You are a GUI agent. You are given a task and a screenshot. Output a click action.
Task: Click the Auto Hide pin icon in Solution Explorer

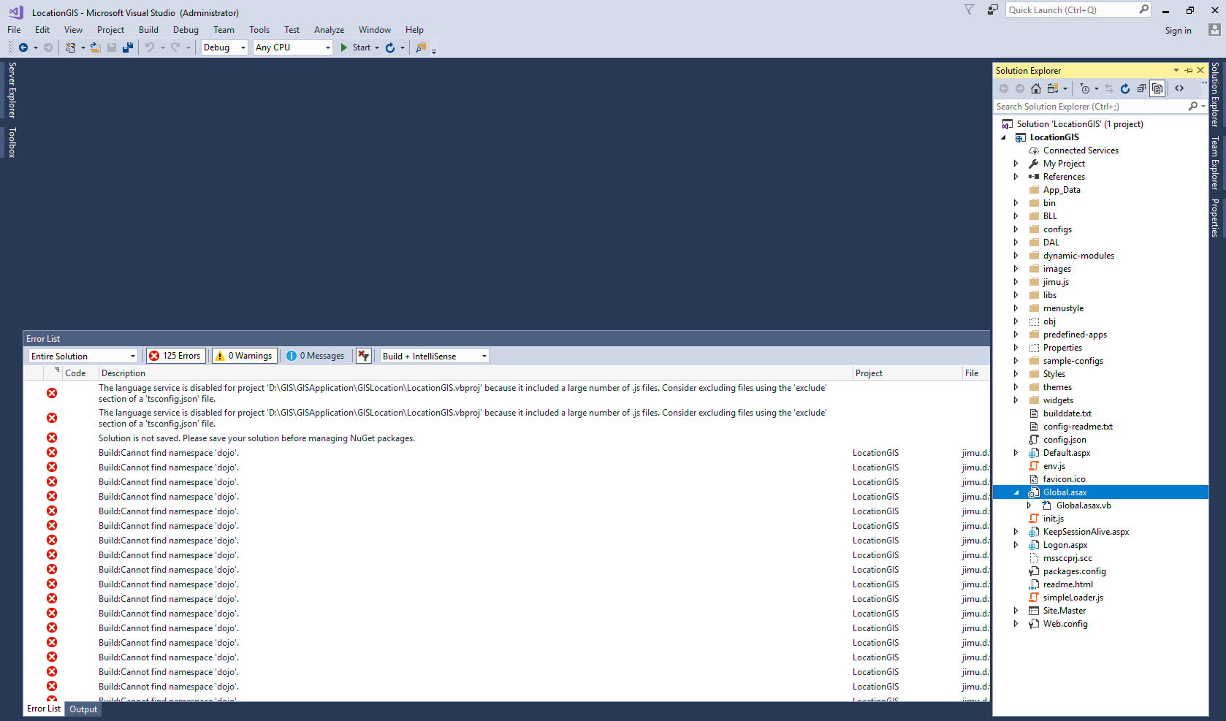pyautogui.click(x=1189, y=71)
